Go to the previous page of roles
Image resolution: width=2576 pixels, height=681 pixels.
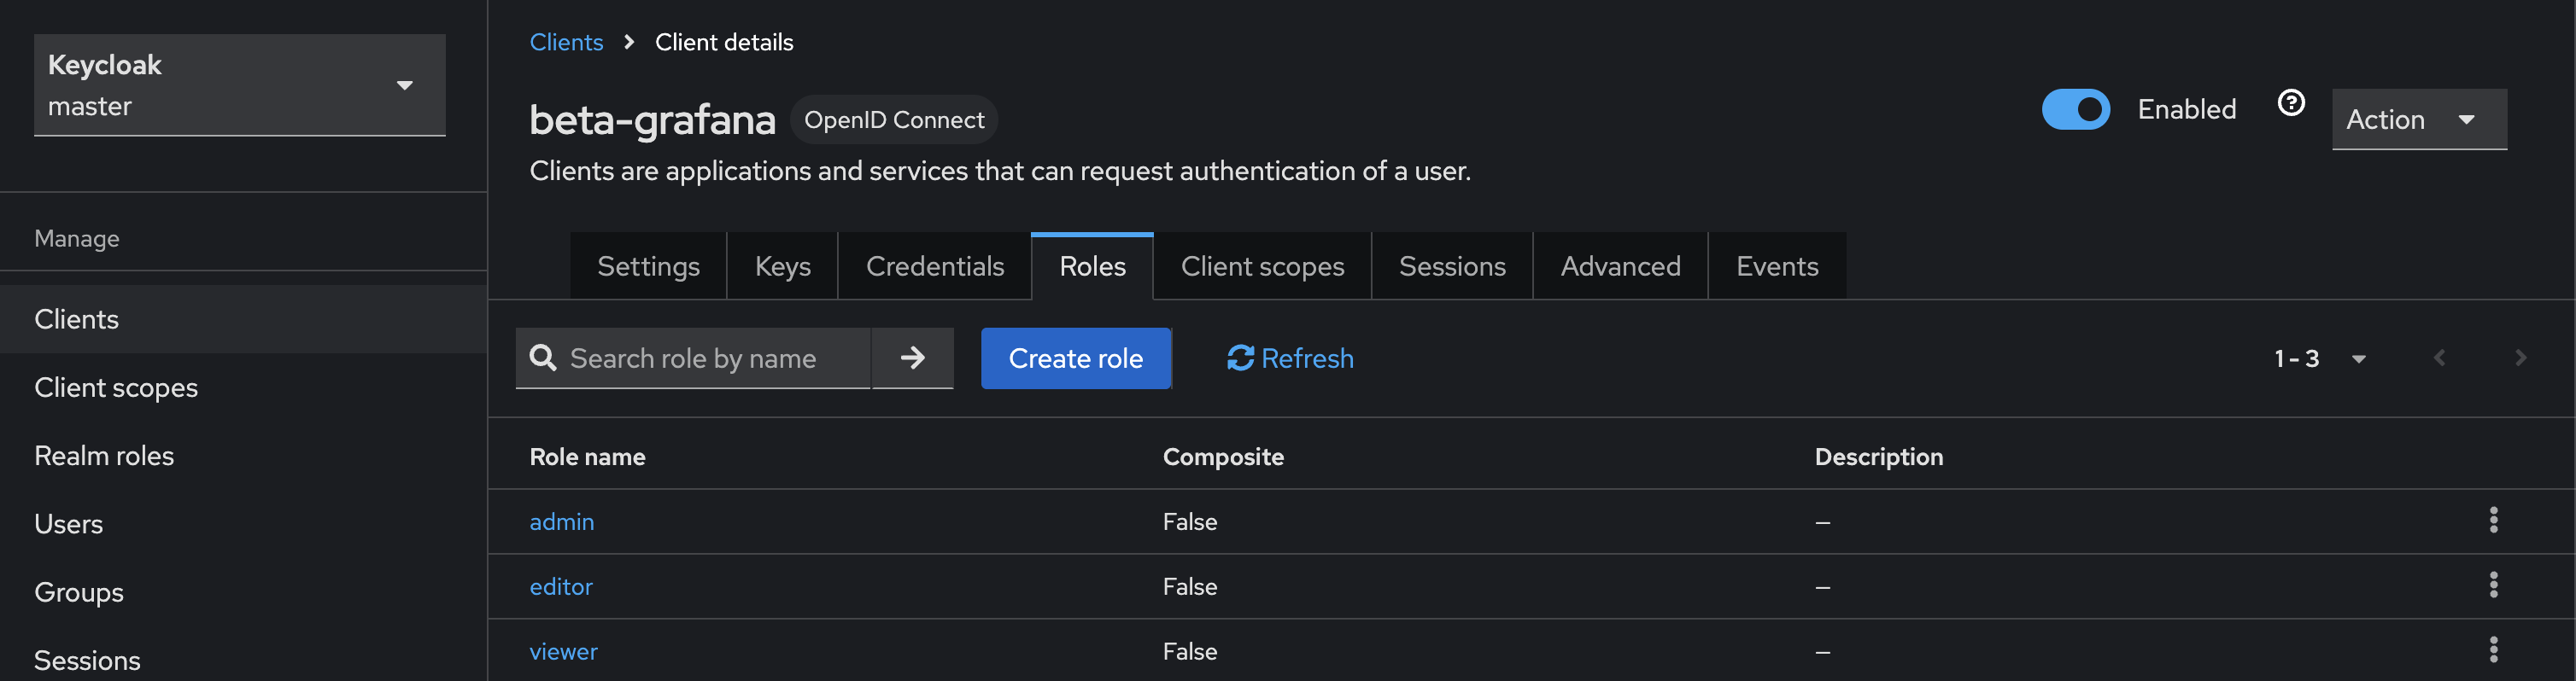click(x=2439, y=358)
